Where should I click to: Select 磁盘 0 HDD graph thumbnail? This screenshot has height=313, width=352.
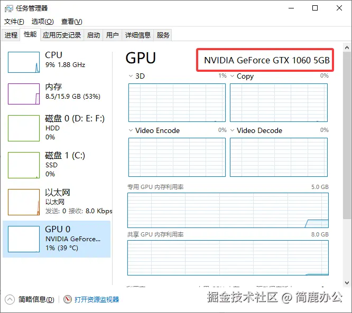point(24,128)
